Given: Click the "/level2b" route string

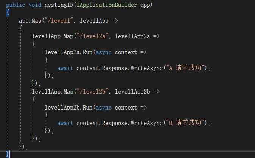Looking at the screenshot, I should [93, 92].
